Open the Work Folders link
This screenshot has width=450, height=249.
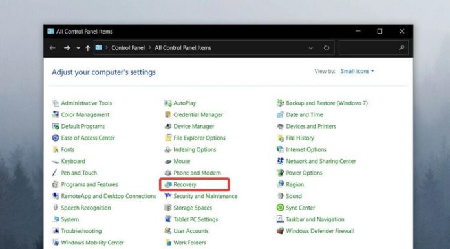coord(189,243)
